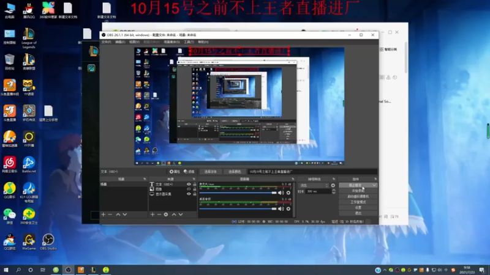
Task: Add a new scene with the plus icon
Action: (x=104, y=215)
